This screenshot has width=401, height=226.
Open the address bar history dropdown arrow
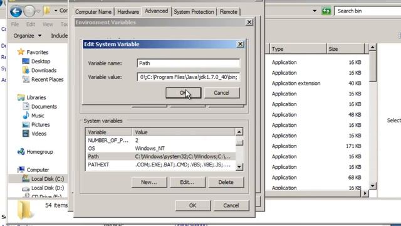point(315,11)
